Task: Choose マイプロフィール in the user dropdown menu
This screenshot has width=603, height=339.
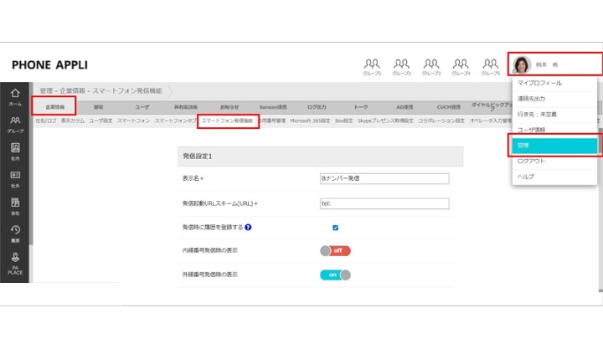Action: [x=554, y=83]
